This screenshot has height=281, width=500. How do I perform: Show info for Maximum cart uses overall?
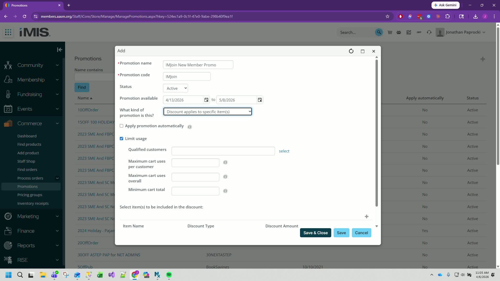225,177
